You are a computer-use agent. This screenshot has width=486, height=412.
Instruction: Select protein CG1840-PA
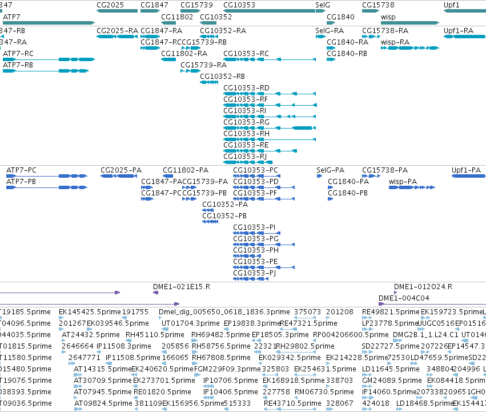331,187
